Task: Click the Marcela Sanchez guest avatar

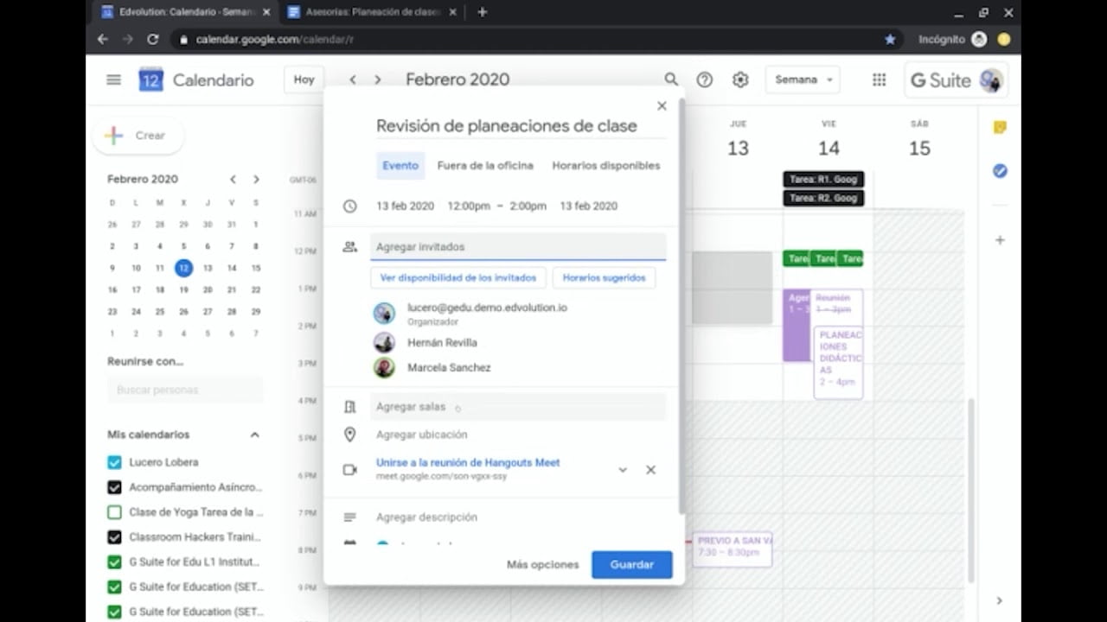Action: 384,367
